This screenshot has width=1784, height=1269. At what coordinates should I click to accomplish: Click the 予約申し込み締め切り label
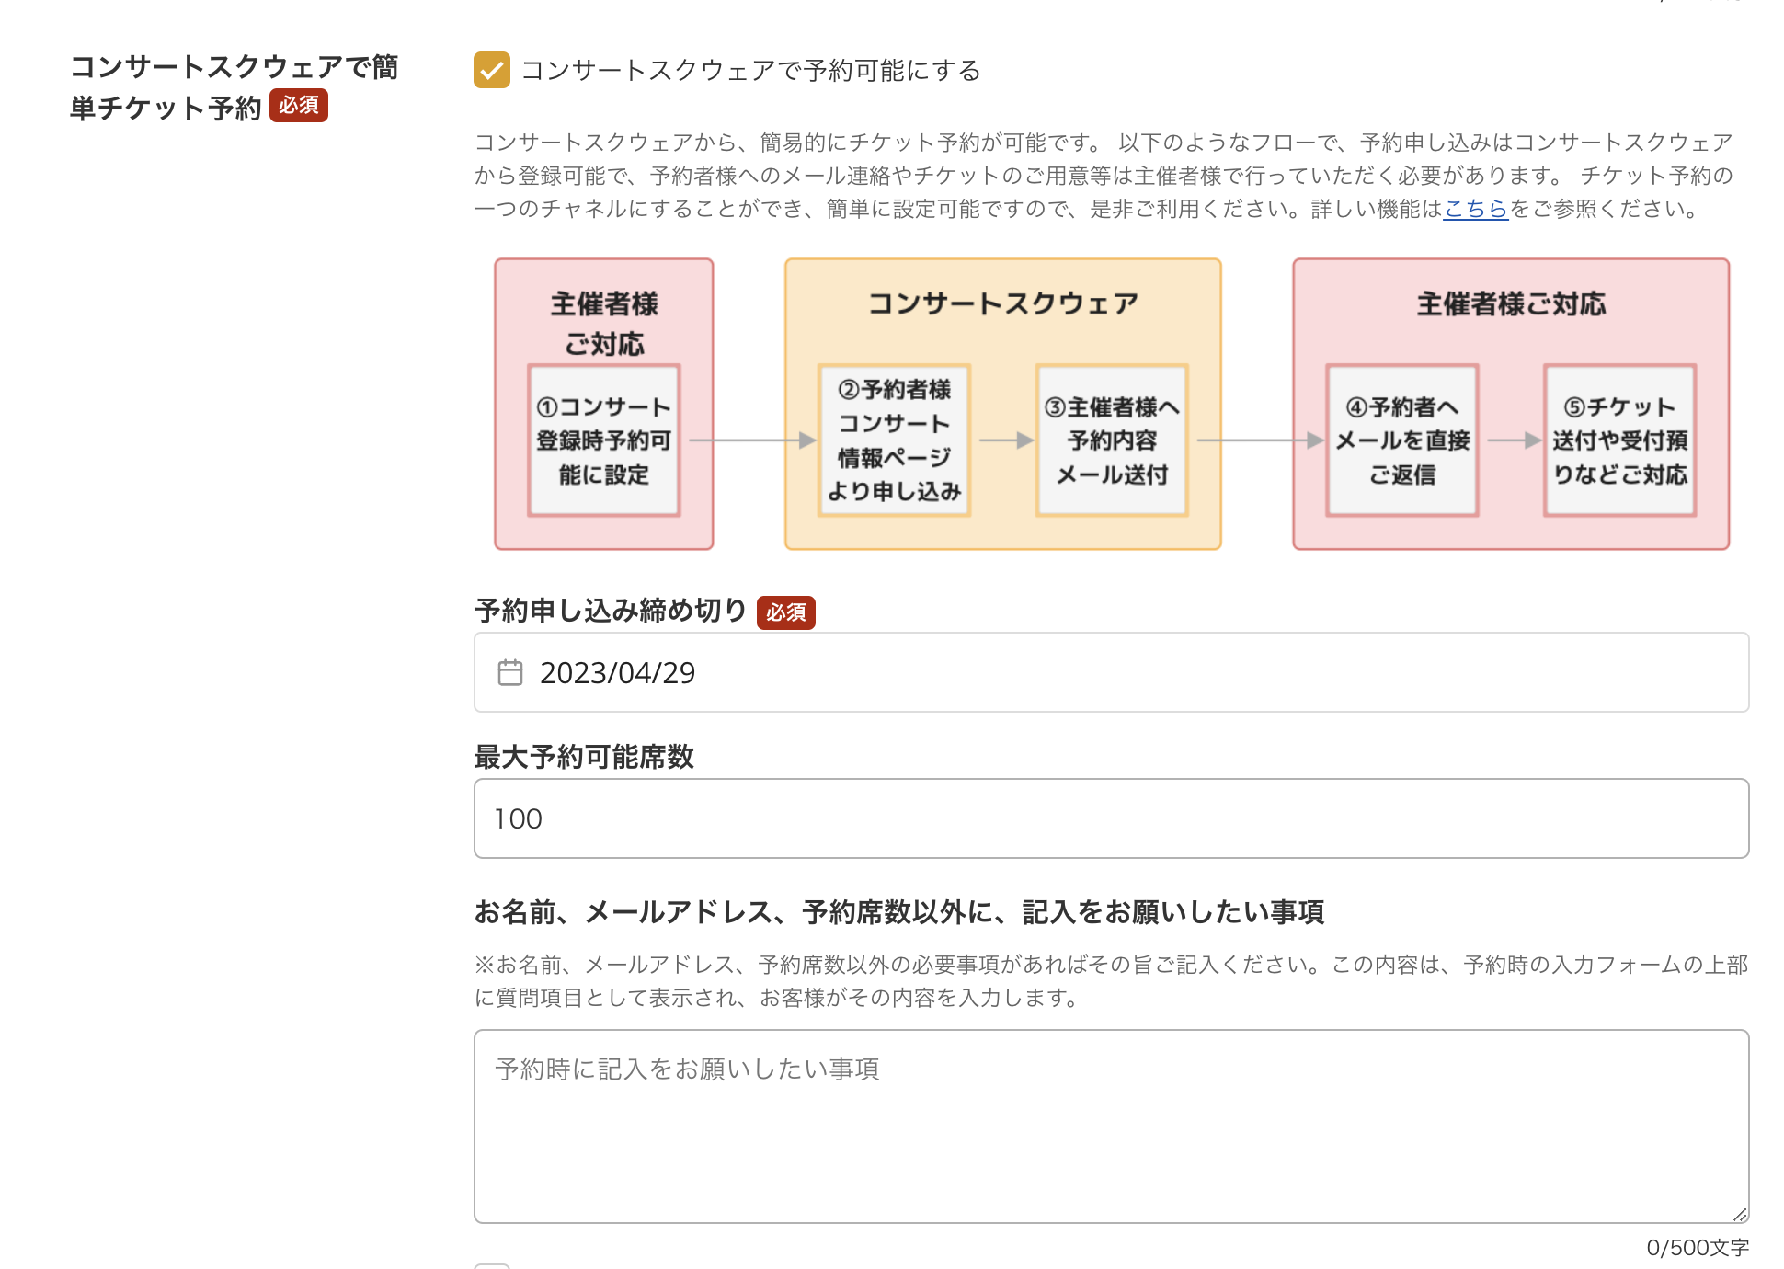pos(611,611)
